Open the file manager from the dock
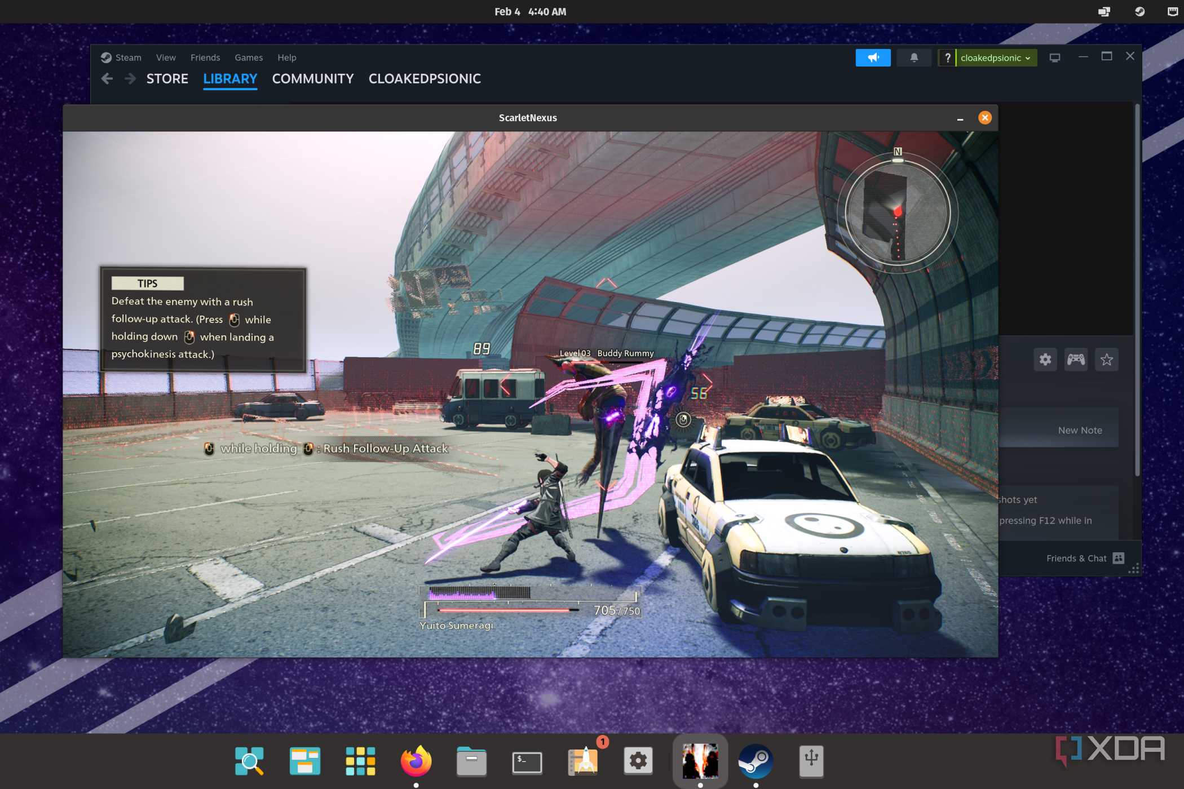Viewport: 1184px width, 789px height. [x=471, y=761]
